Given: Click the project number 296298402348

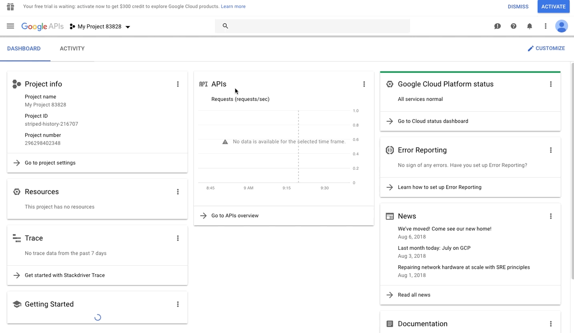Looking at the screenshot, I should pyautogui.click(x=43, y=143).
